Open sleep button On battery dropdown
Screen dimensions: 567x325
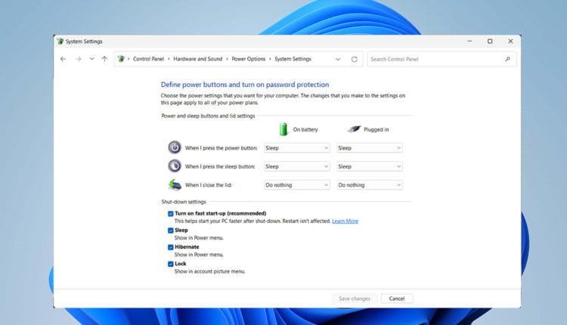[x=297, y=166]
